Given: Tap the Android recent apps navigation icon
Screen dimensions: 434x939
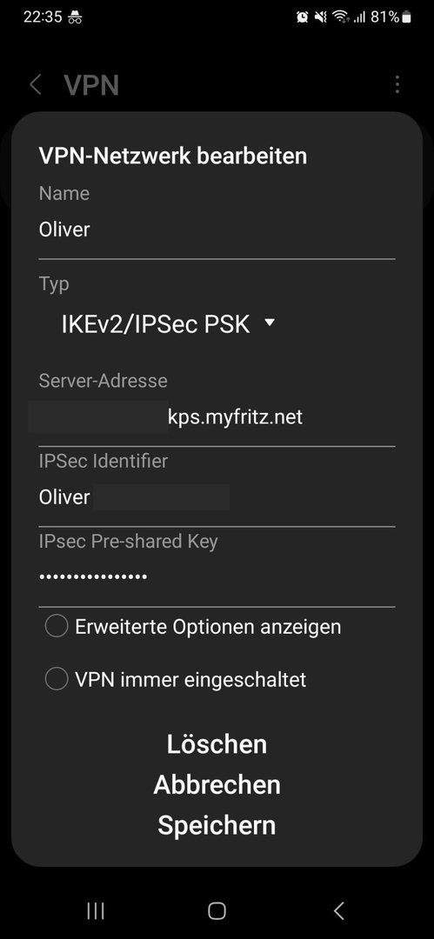Looking at the screenshot, I should pyautogui.click(x=96, y=911).
